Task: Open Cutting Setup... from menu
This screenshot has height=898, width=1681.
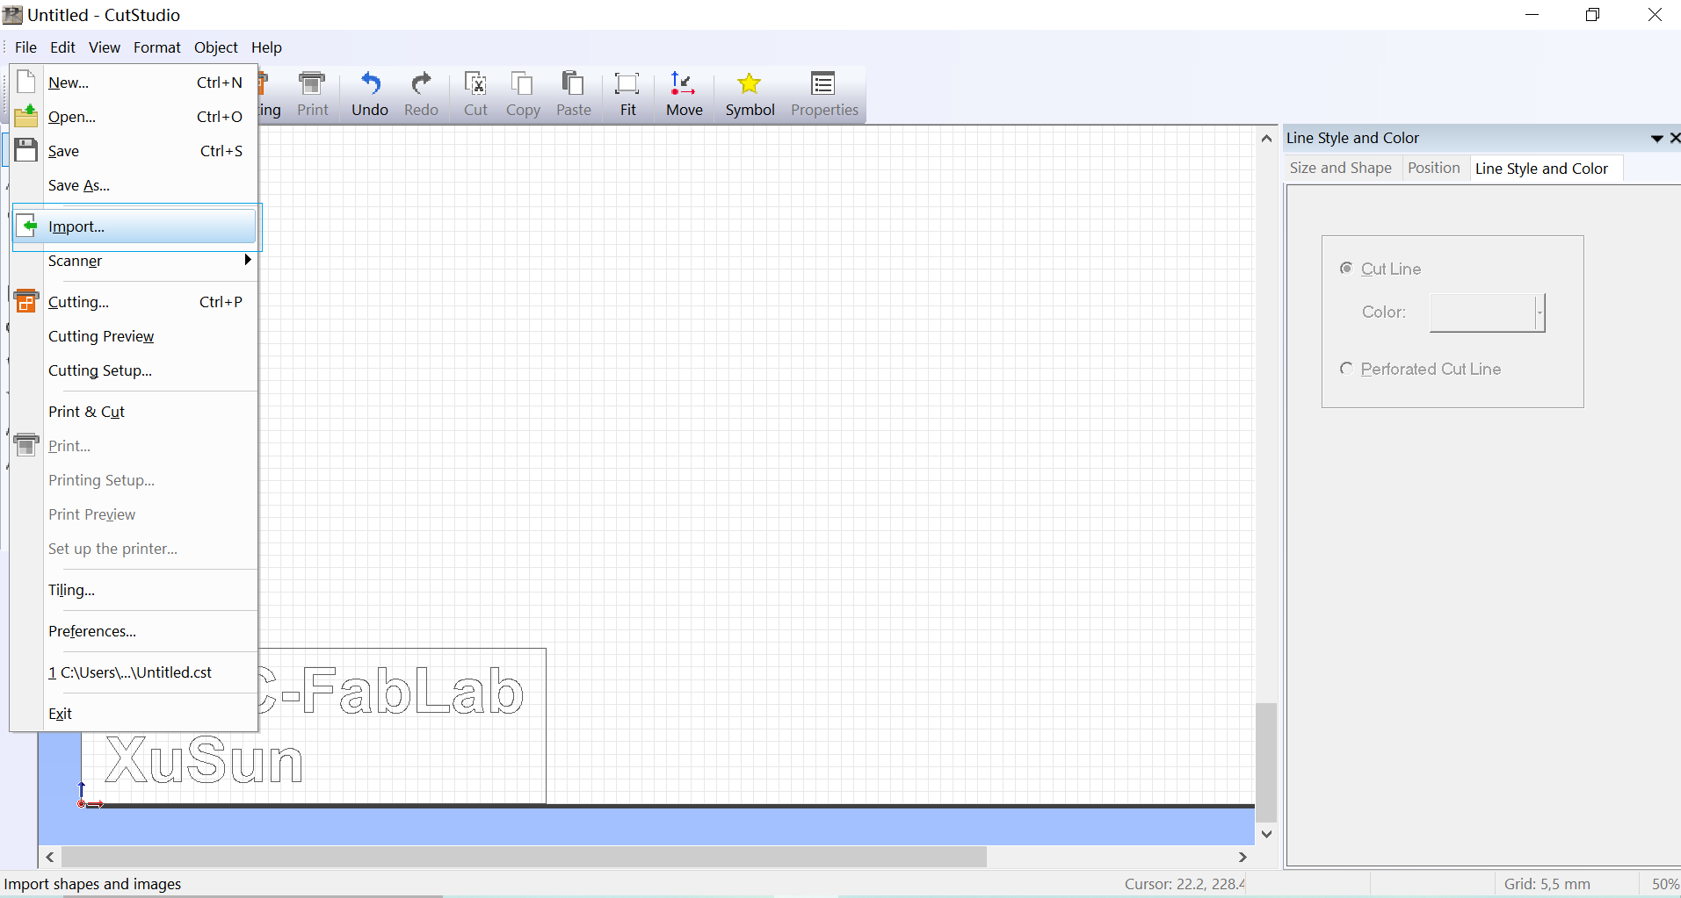Action: tap(134, 370)
